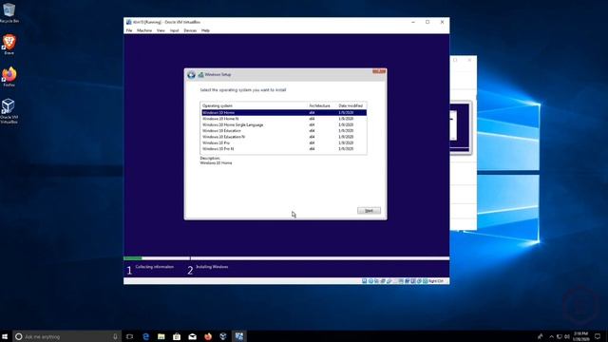The image size is (608, 342).
Task: Click the Date modified column header
Action: click(351, 105)
